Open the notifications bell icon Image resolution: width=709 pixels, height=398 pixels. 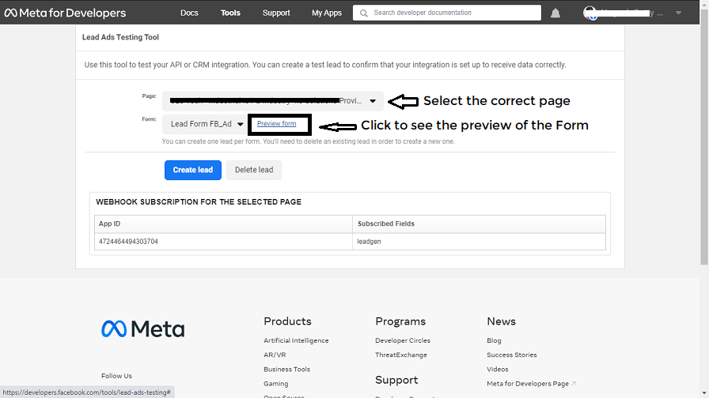[555, 13]
